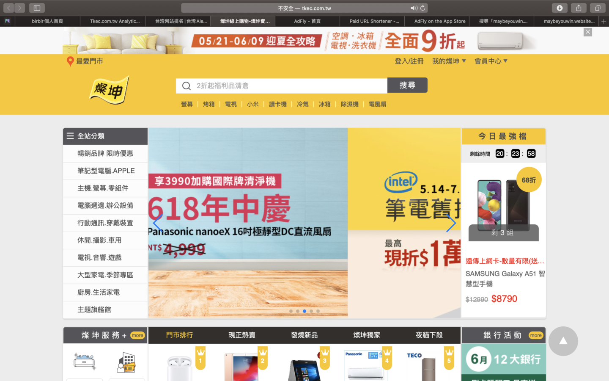Expand 電視.音響.遊戲 category
Screen dimensions: 609x381
pos(105,258)
